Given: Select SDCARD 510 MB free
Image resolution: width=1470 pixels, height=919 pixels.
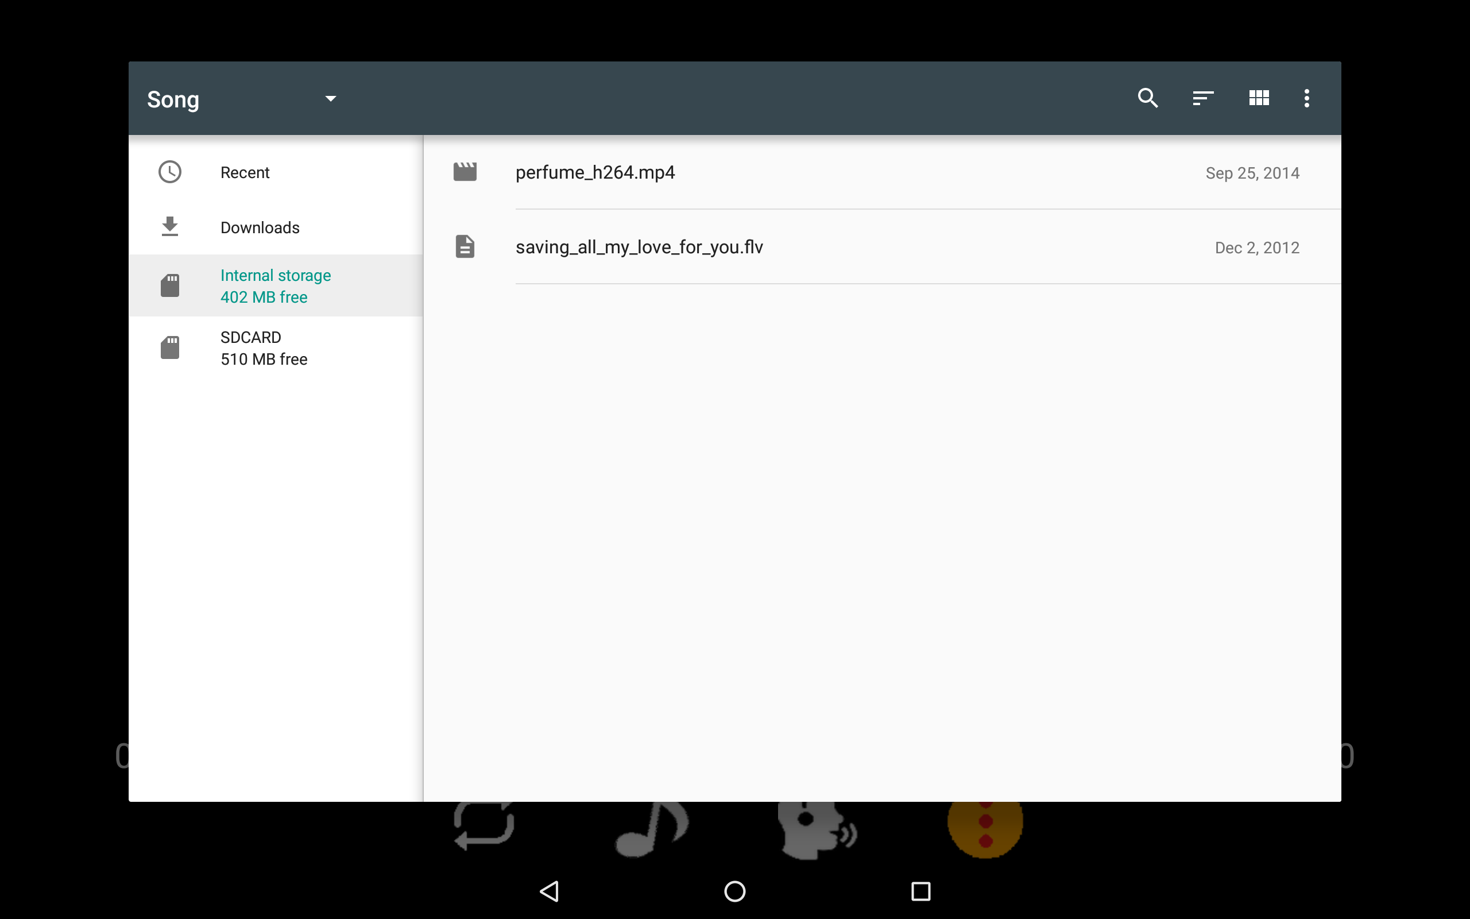Looking at the screenshot, I should 264,347.
